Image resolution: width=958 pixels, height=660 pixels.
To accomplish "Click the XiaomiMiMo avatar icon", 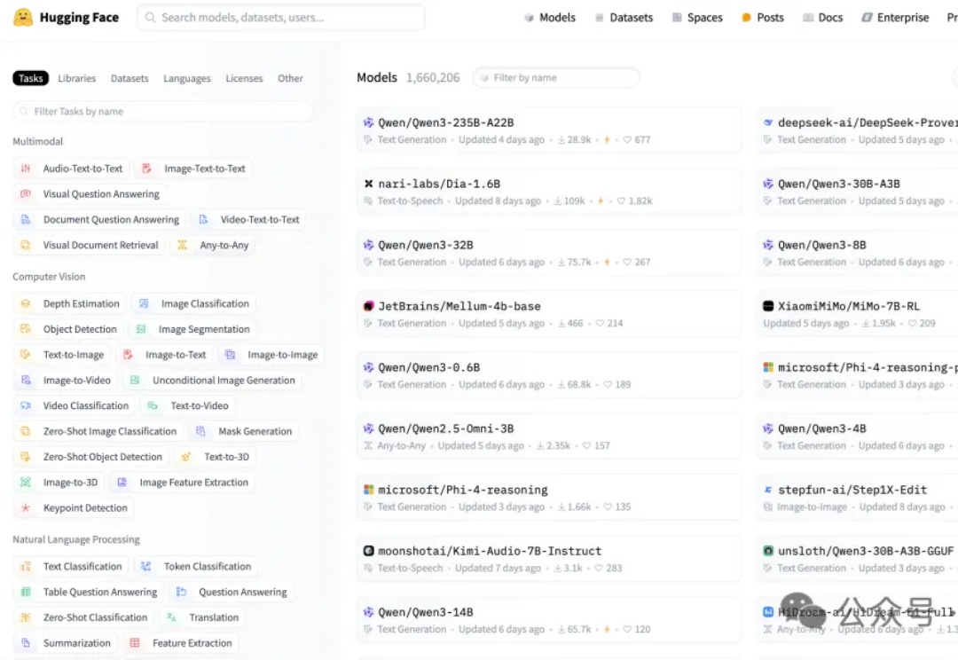I will (x=768, y=306).
